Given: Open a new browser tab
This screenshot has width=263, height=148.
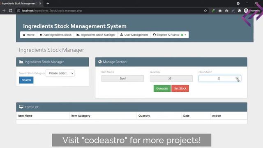Looking at the screenshot, I should (x=48, y=3).
